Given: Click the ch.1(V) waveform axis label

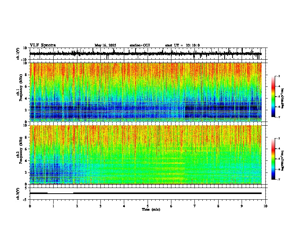Looking at the screenshot, I should 18,54.
